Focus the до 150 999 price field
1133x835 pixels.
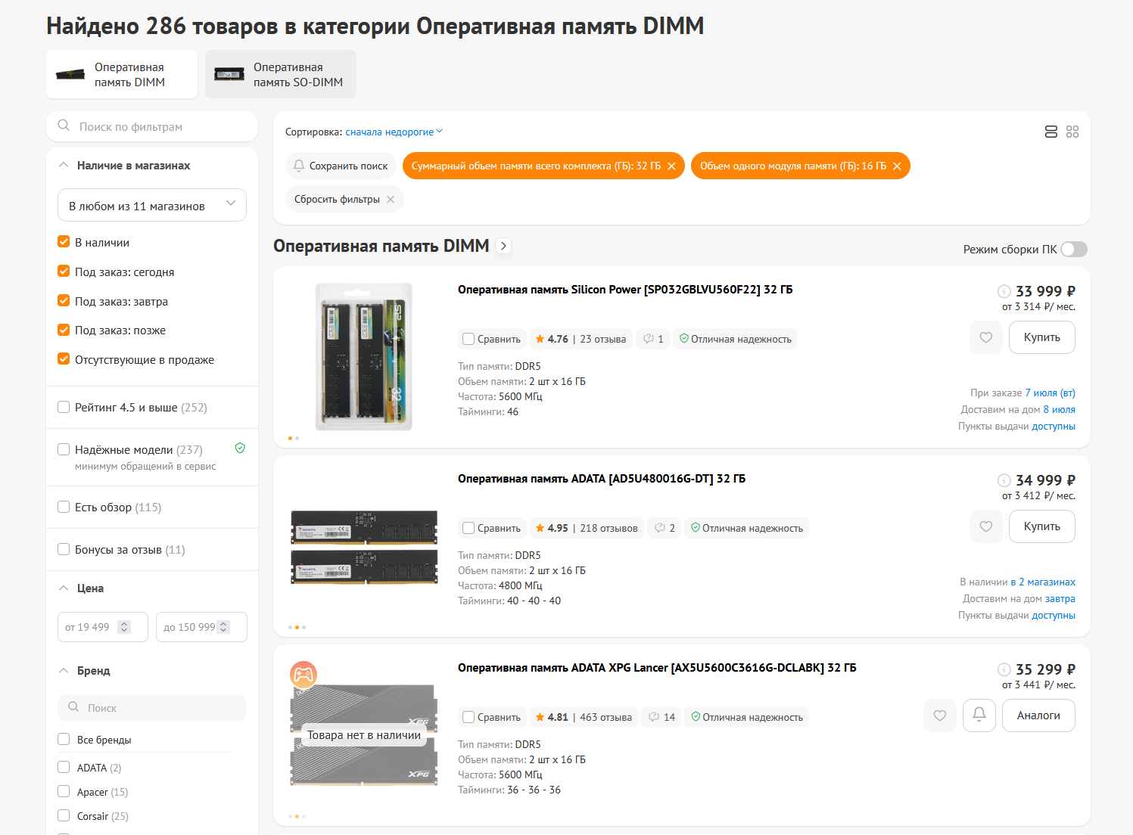coord(201,627)
